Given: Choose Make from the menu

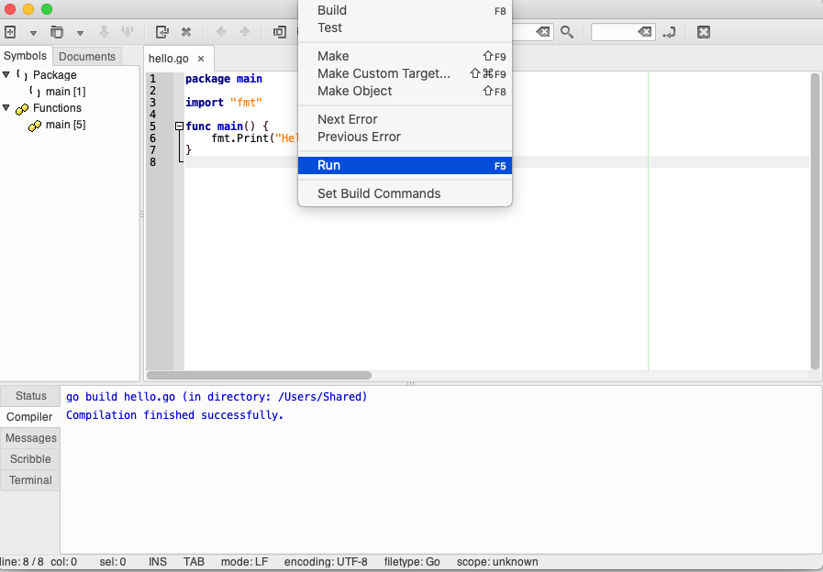Looking at the screenshot, I should (x=405, y=56).
